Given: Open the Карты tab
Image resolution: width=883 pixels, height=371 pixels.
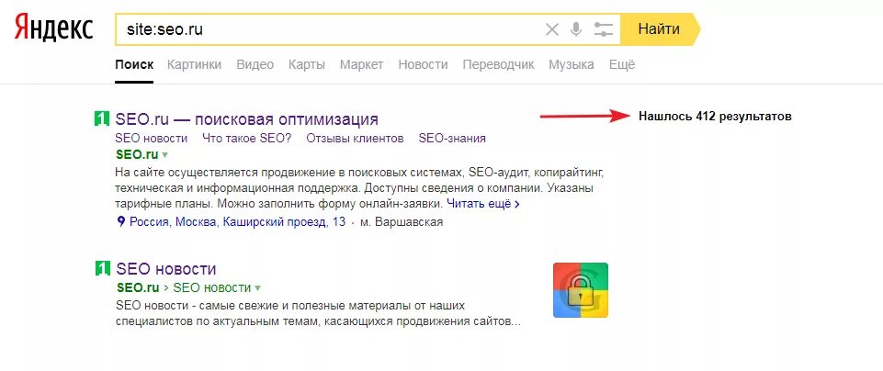Looking at the screenshot, I should 307,65.
